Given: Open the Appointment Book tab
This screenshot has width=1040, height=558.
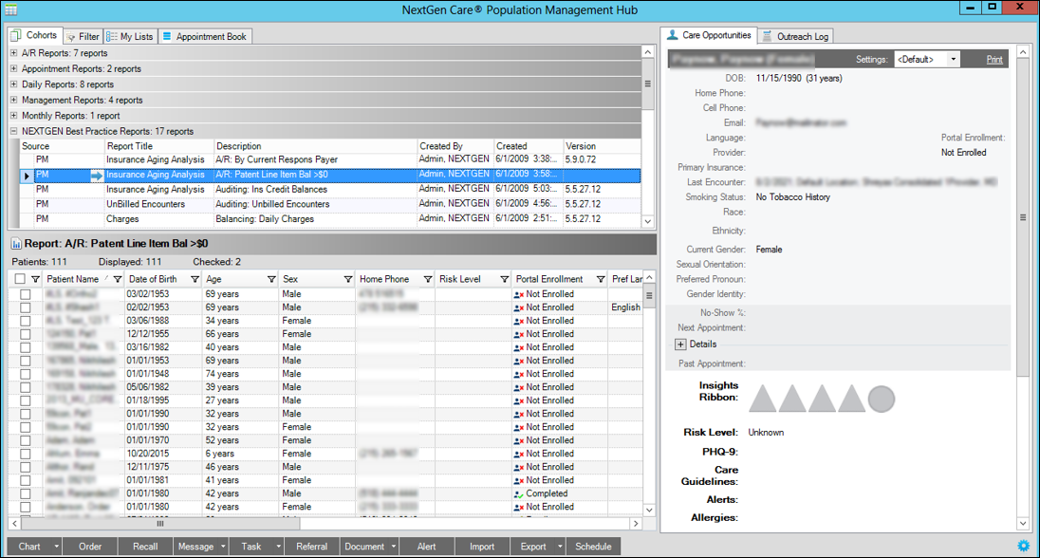Looking at the screenshot, I should point(205,36).
